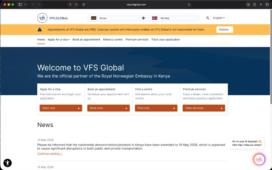Screen dimensions: 272x170
Task: Click the Appointments are FREE banner text
Action: [126, 30]
